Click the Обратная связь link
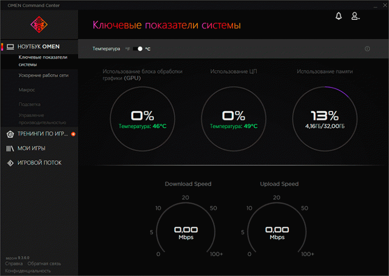389x276 pixels. pos(44,264)
